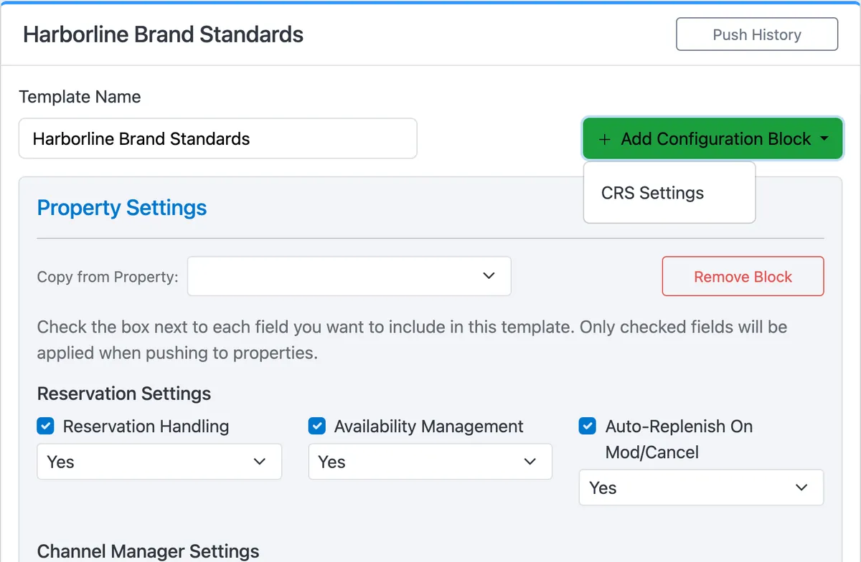
Task: Click the Reservation Handling label text
Action: pos(146,427)
